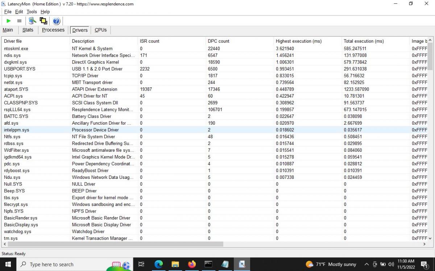The image size is (435, 271).
Task: Select the intelppm.sys driver row
Action: pos(215,130)
